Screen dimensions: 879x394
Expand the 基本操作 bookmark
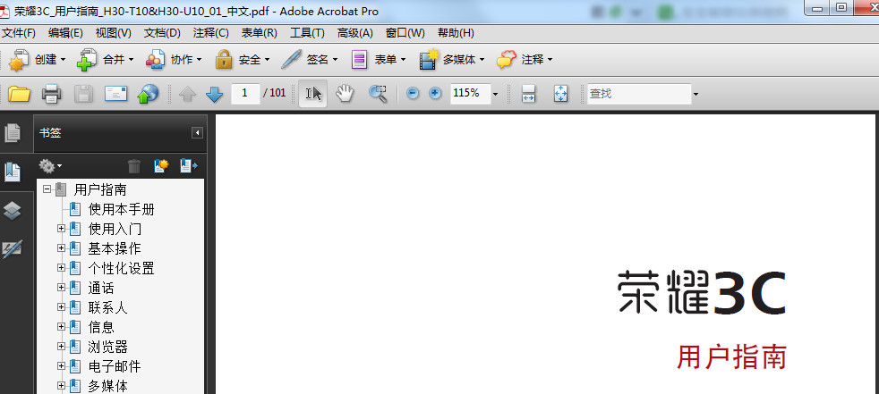(62, 248)
